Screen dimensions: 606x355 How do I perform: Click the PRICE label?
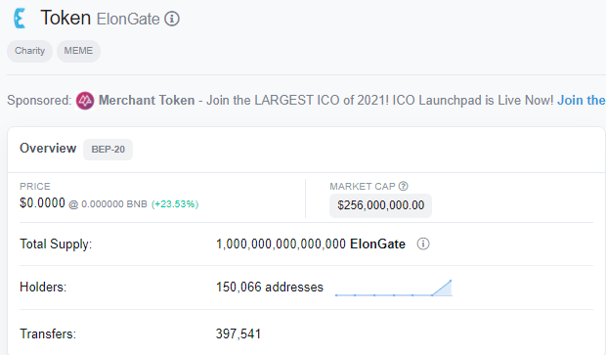coord(35,187)
